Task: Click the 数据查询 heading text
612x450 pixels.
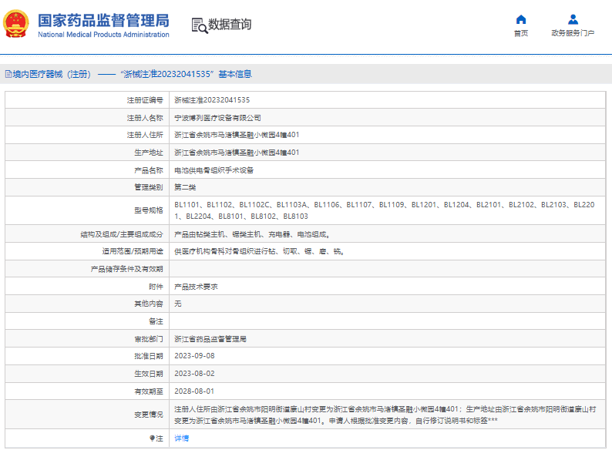Action: [x=230, y=24]
